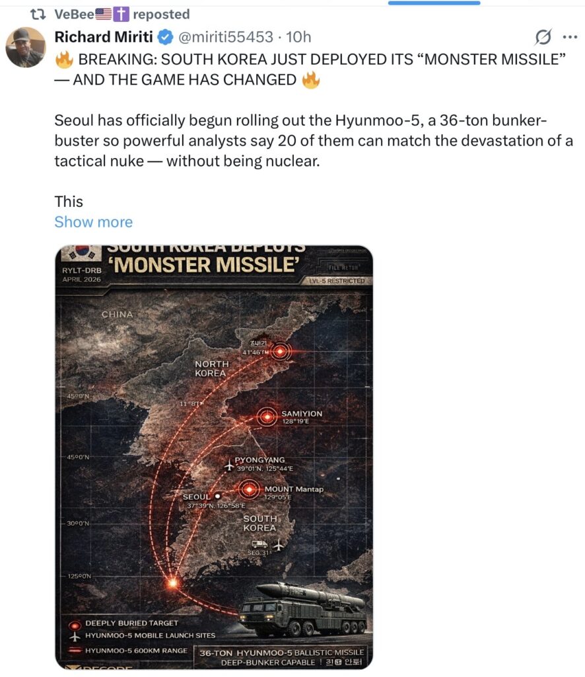Click the blue verified checkmark badge
Image resolution: width=585 pixels, height=677 pixels.
coord(165,37)
